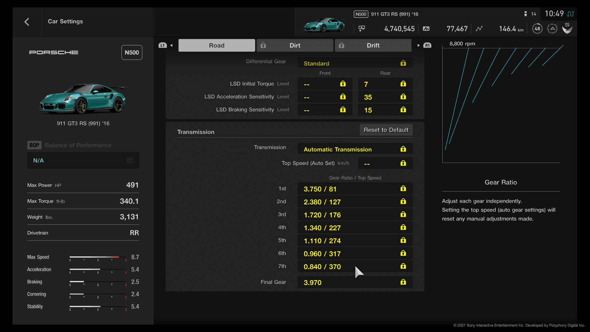Click lock icon on Dirt tab
Viewport: 590px width, 332px height.
coord(263,45)
